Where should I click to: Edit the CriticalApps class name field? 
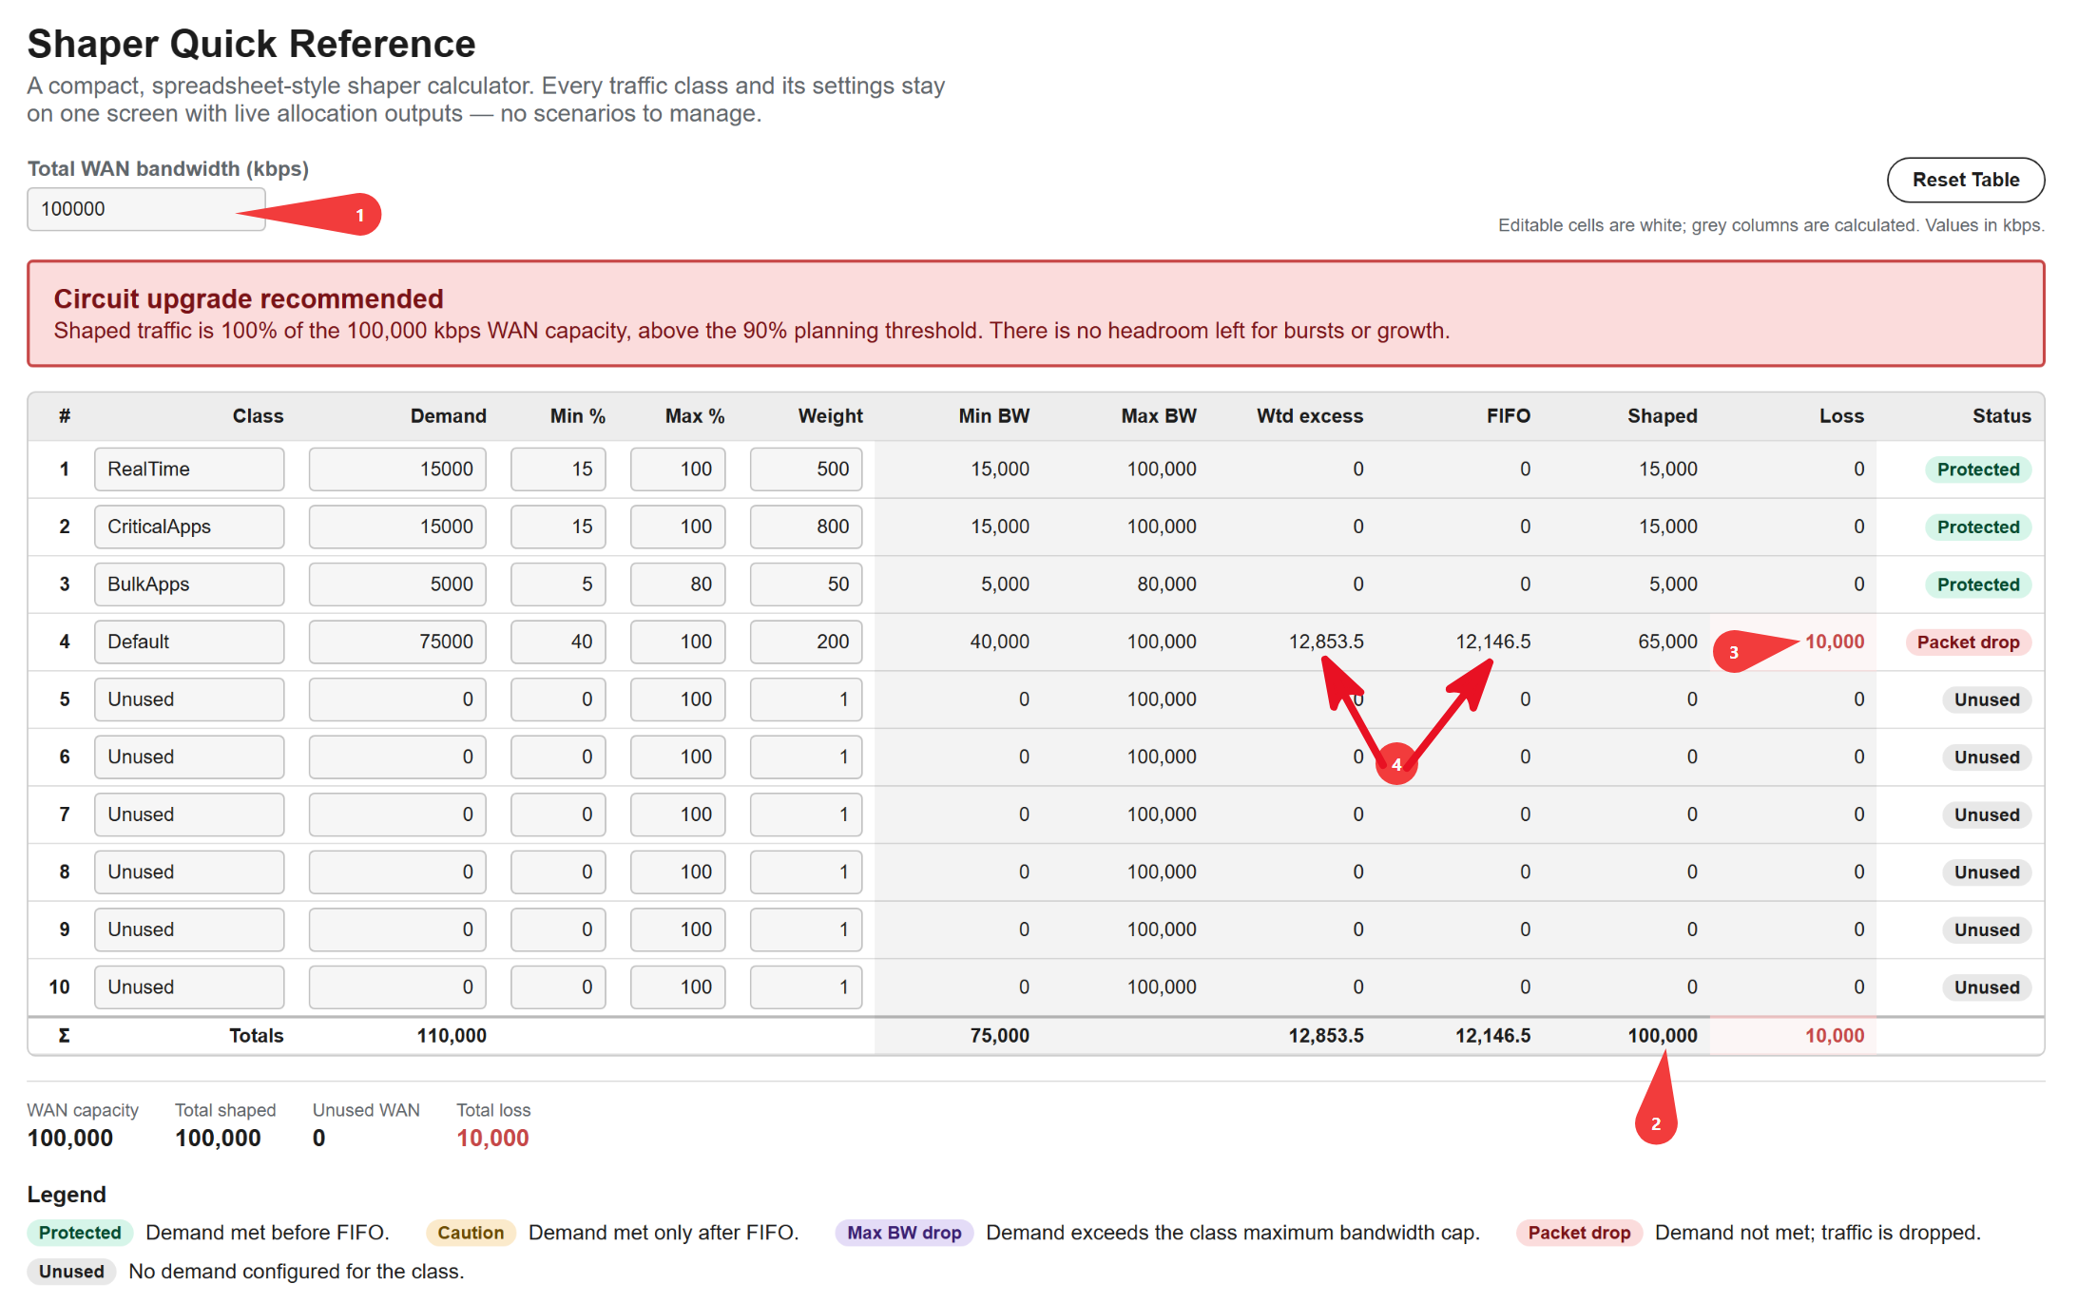point(189,527)
